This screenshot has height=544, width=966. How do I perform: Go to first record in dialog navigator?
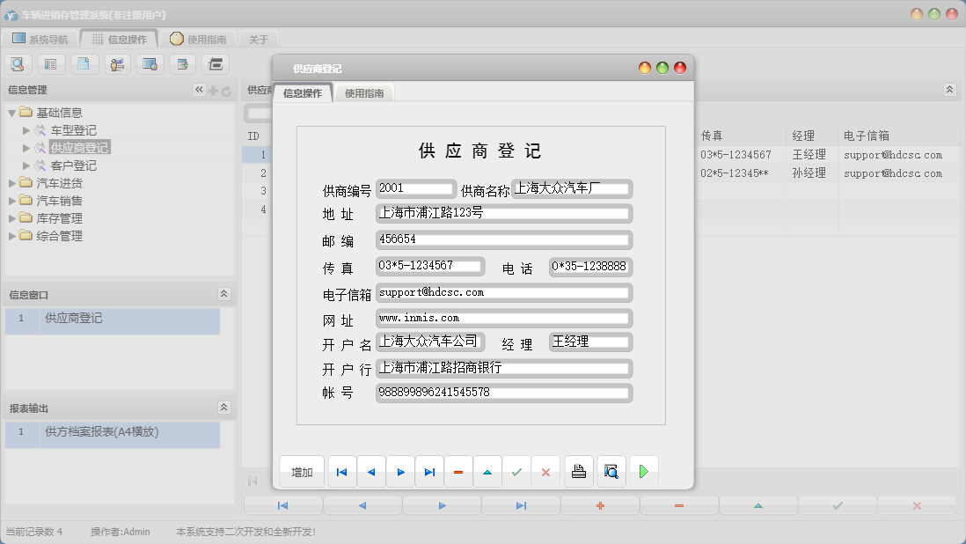tap(341, 472)
